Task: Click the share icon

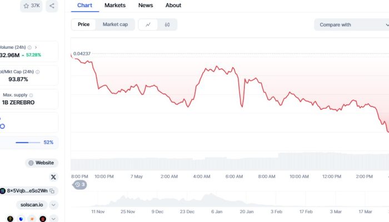Action: [x=52, y=6]
